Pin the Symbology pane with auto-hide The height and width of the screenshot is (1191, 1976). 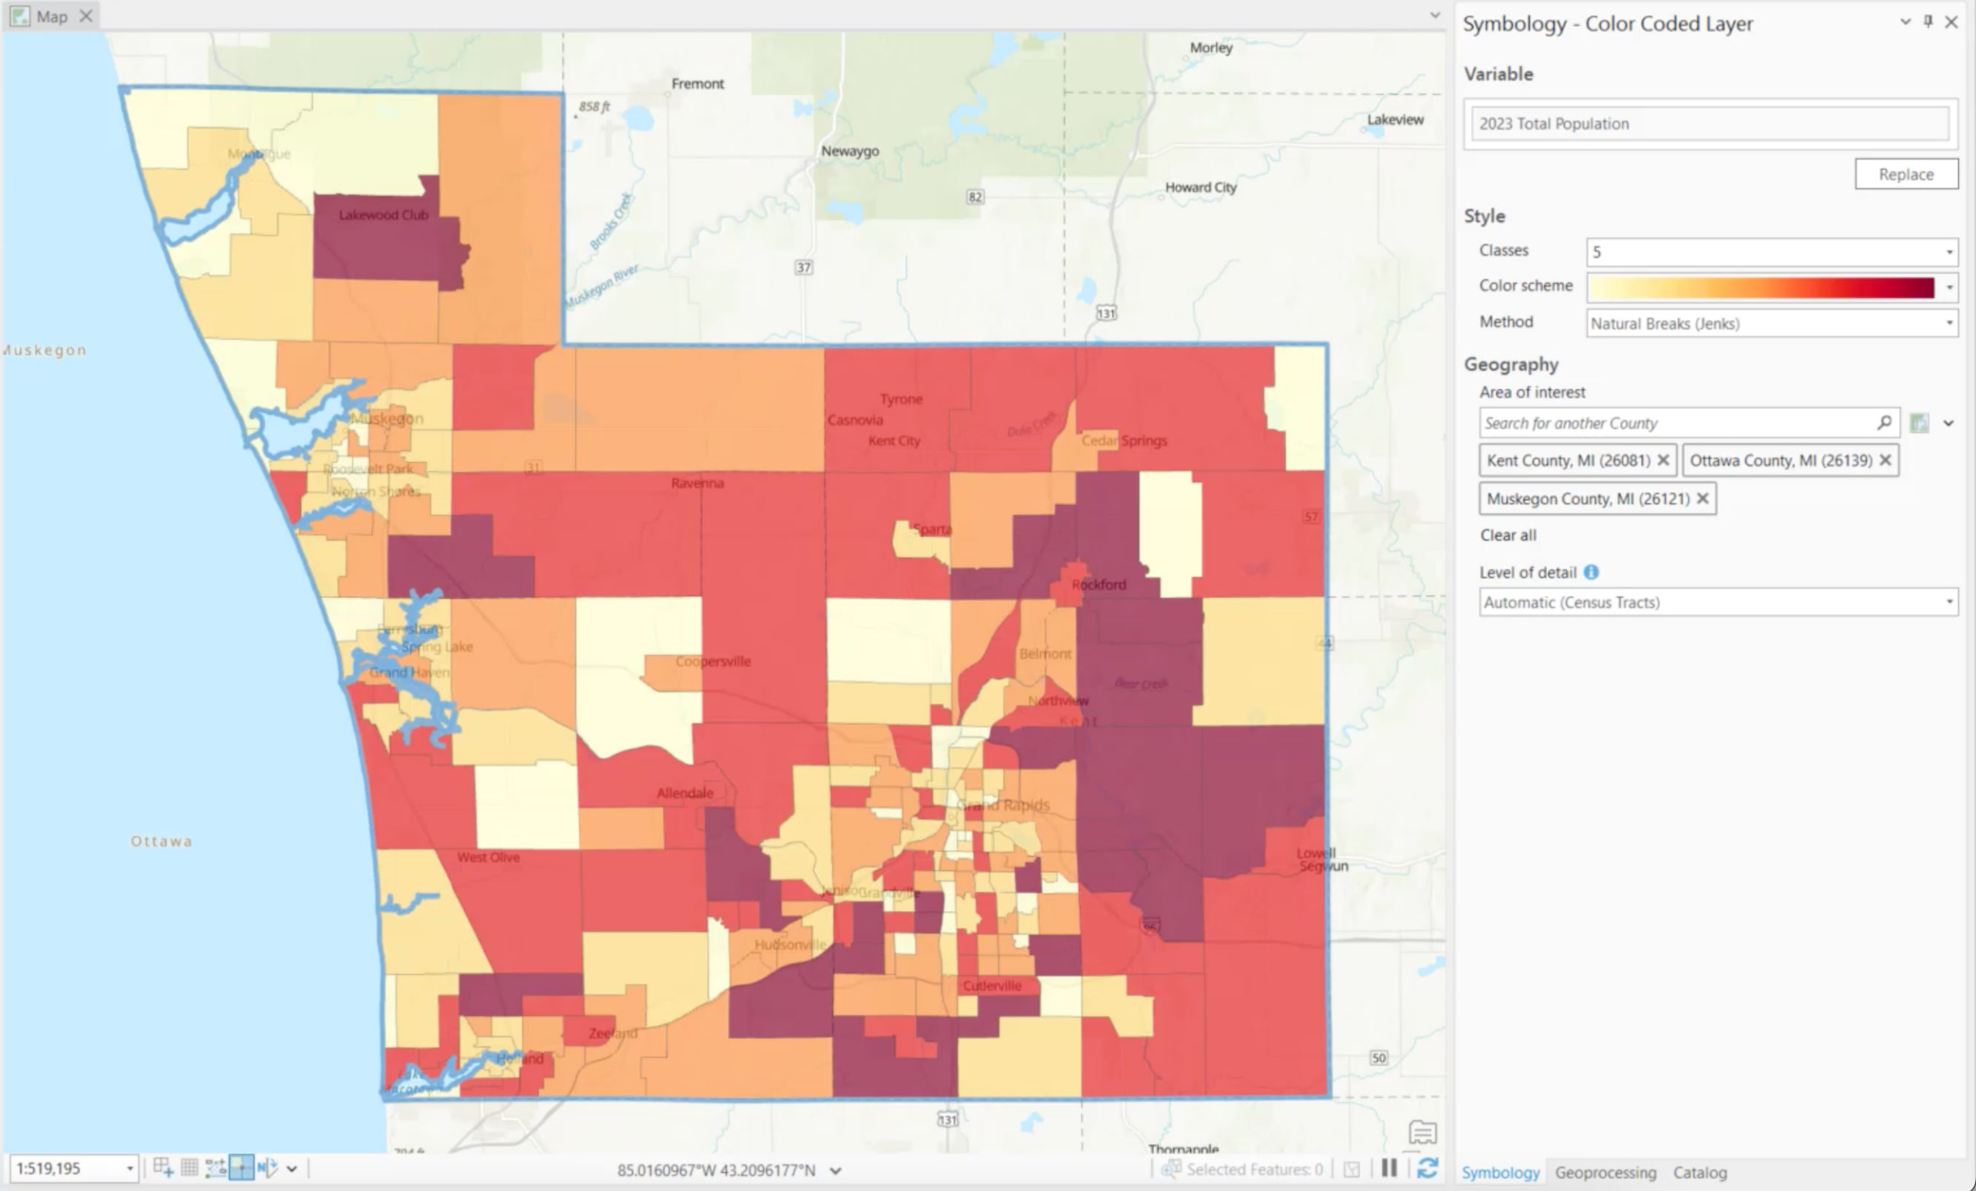[1928, 22]
